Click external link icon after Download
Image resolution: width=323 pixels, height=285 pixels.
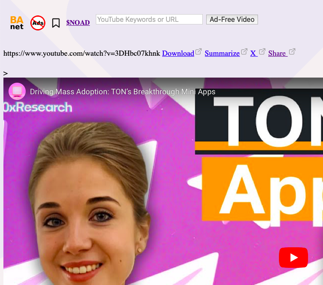198,51
